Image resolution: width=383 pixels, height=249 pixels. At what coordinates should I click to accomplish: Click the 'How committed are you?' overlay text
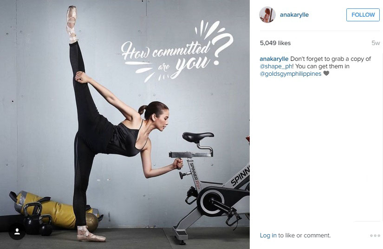coord(176,52)
